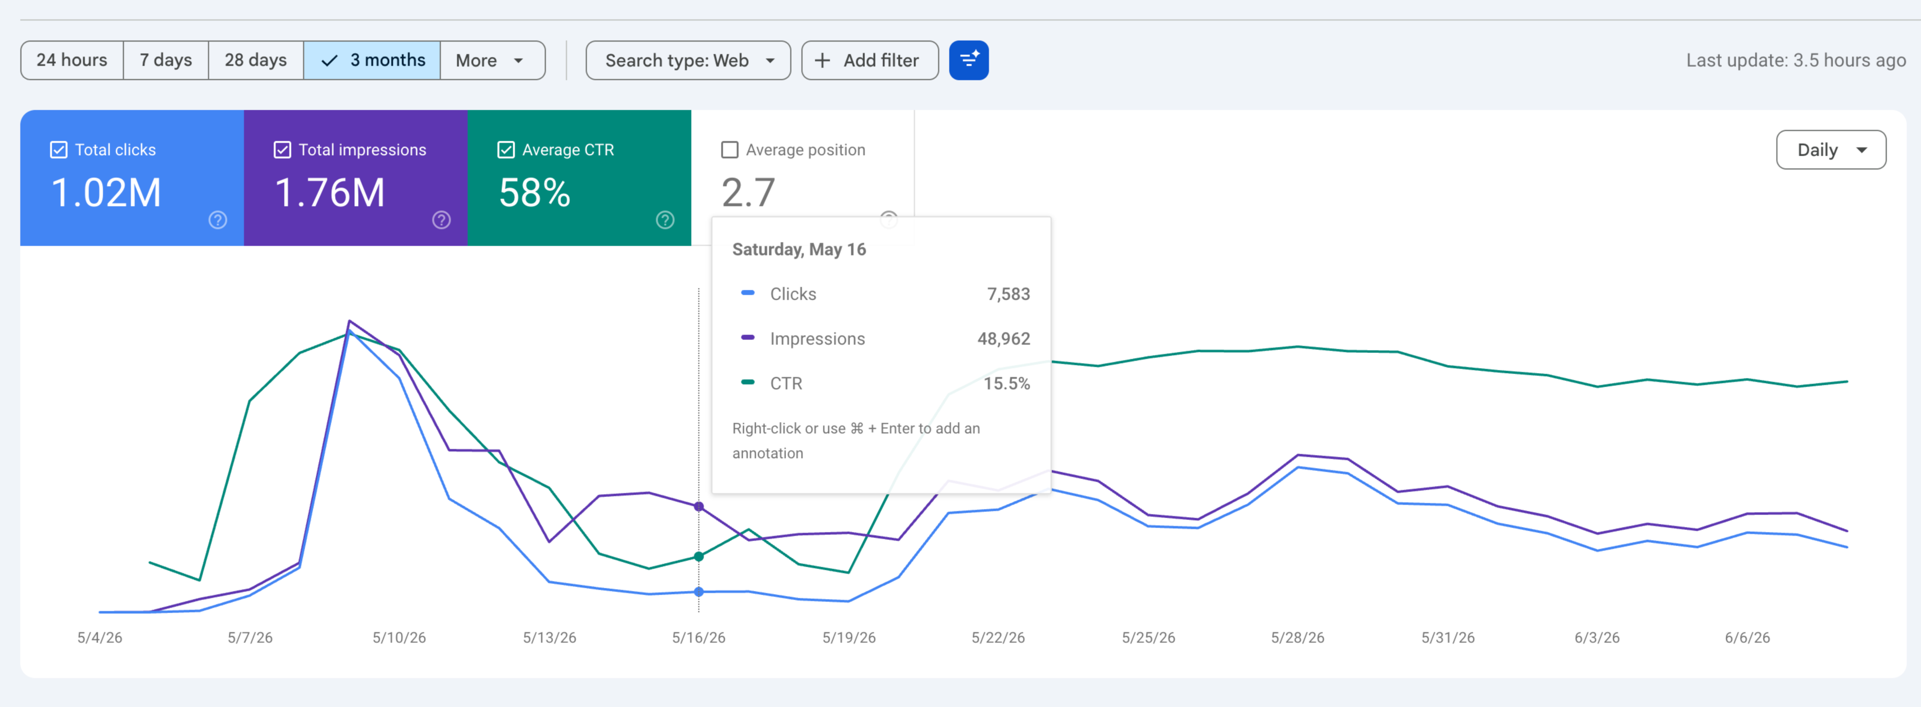Screen dimensions: 1921x707
Task: Uncheck the Total impressions checkbox
Action: click(282, 150)
